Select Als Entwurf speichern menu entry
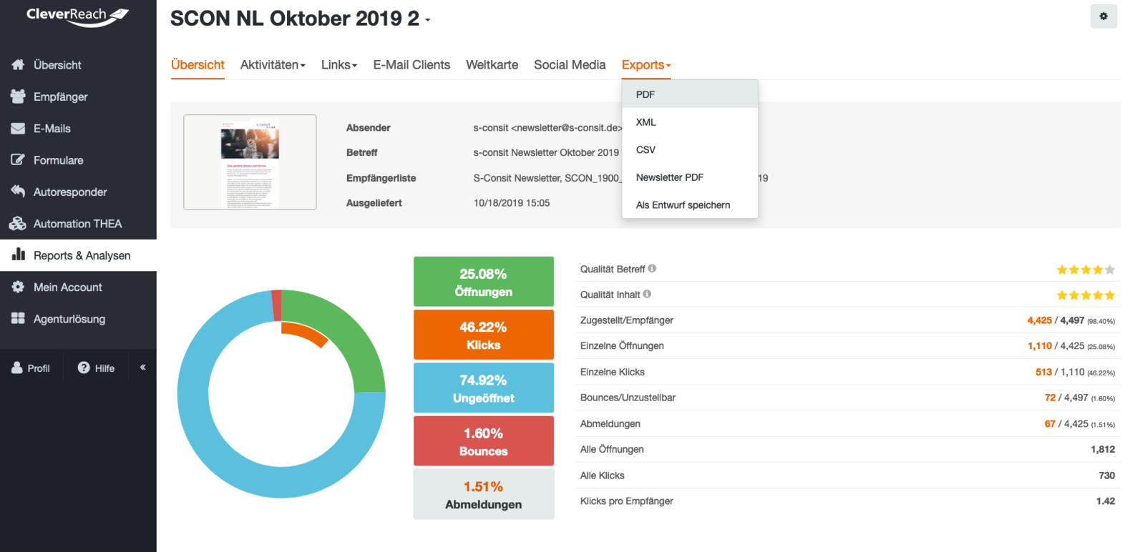 click(x=683, y=205)
